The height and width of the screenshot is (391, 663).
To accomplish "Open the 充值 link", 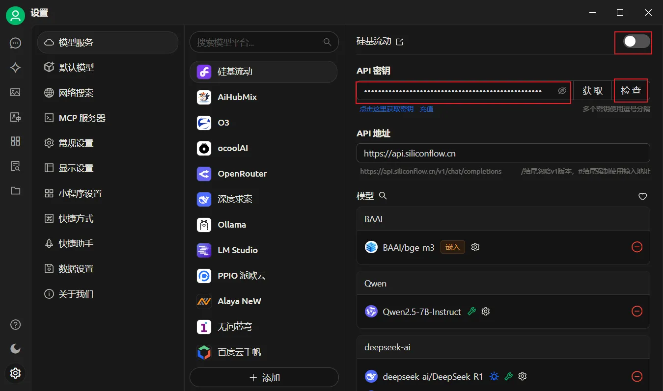I will 426,109.
